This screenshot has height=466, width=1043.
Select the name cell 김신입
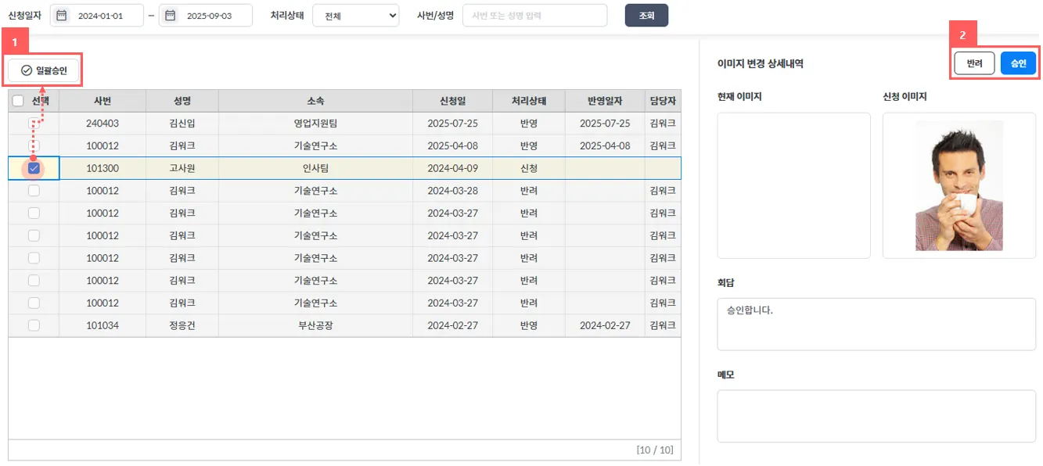[182, 124]
